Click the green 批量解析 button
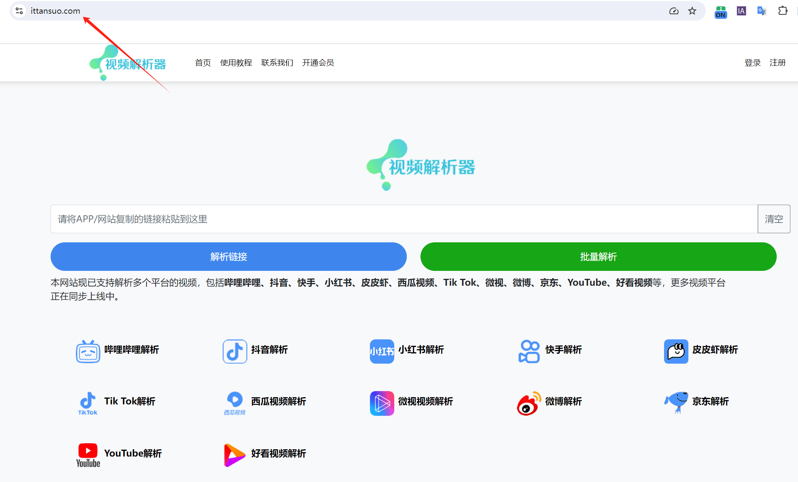Image resolution: width=798 pixels, height=482 pixels. point(599,257)
